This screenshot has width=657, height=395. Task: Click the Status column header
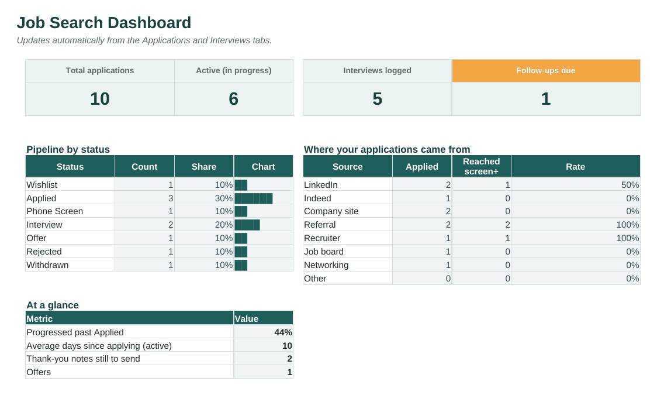70,166
